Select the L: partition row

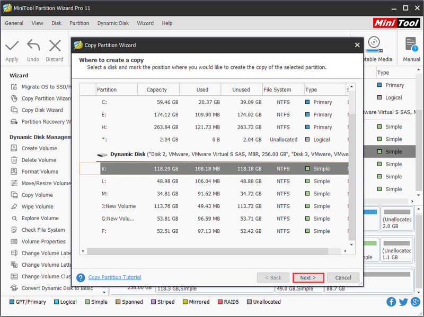(x=214, y=181)
